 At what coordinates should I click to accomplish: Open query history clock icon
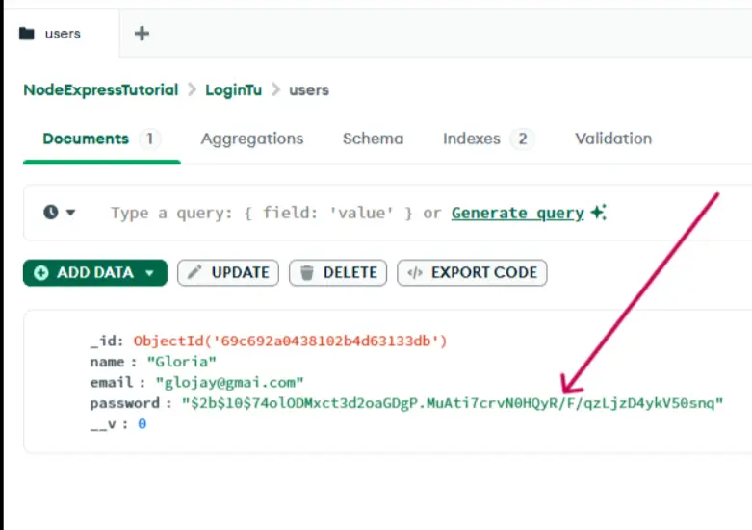50,212
